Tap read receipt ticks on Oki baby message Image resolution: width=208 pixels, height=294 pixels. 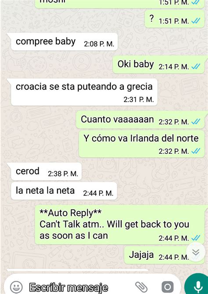pos(196,66)
